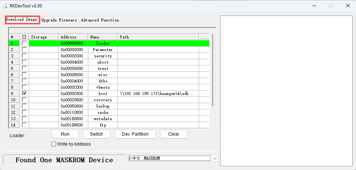Image resolution: width=356 pixels, height=170 pixels.
Task: Select the recovery partition row
Action: pyautogui.click(x=103, y=100)
